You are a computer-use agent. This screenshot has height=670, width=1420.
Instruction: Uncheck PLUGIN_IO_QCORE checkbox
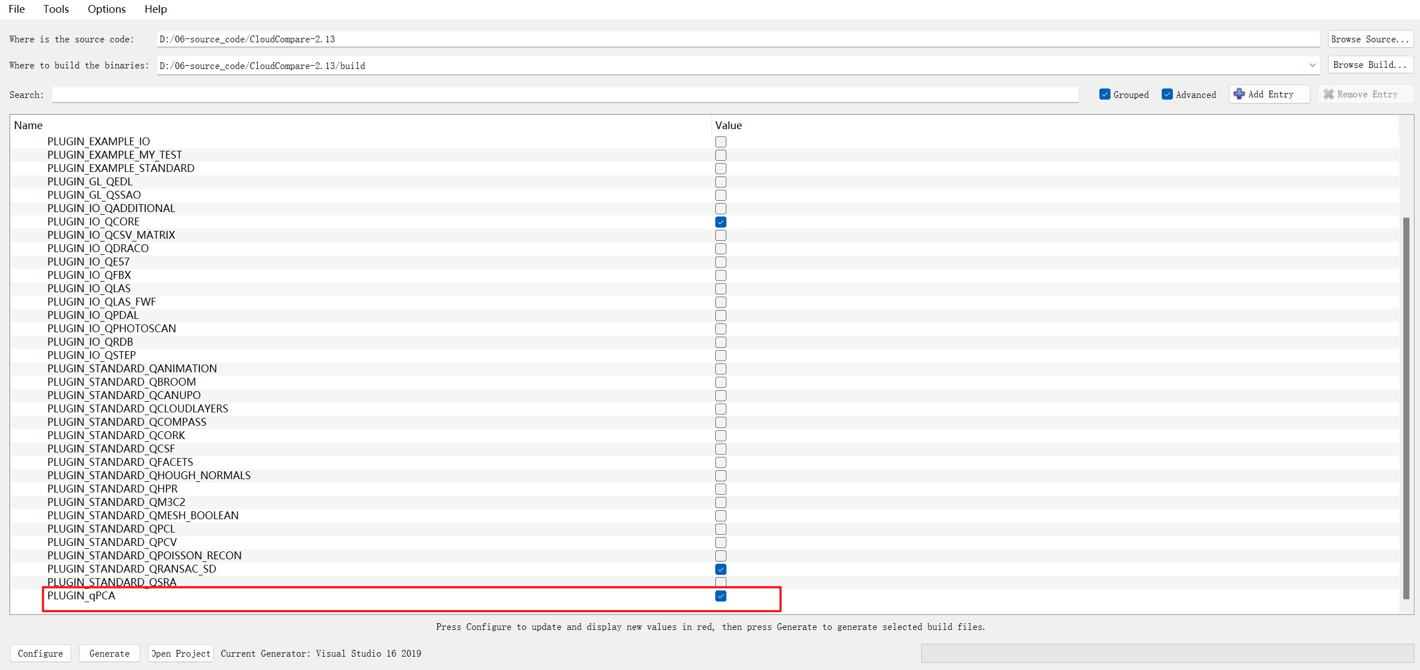[720, 222]
